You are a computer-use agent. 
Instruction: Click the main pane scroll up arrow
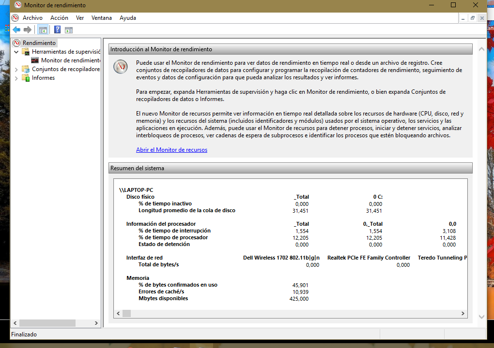pos(481,49)
